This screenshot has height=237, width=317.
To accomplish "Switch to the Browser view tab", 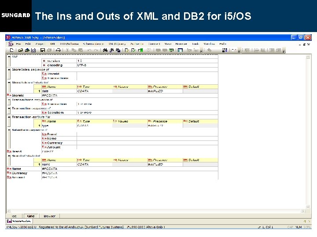I will pos(49,216).
